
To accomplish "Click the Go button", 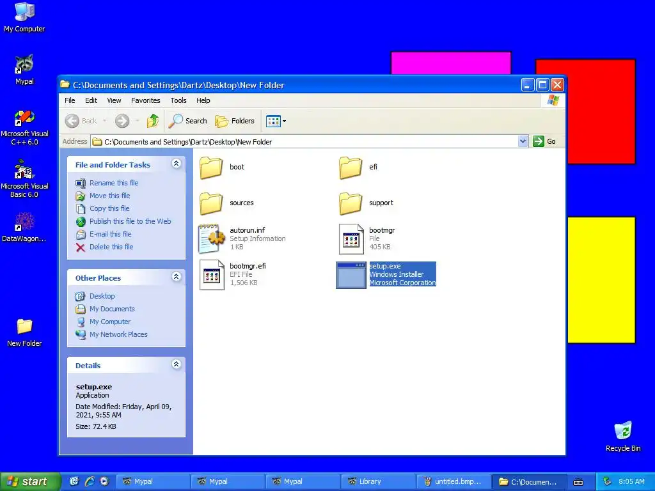I will pyautogui.click(x=544, y=141).
